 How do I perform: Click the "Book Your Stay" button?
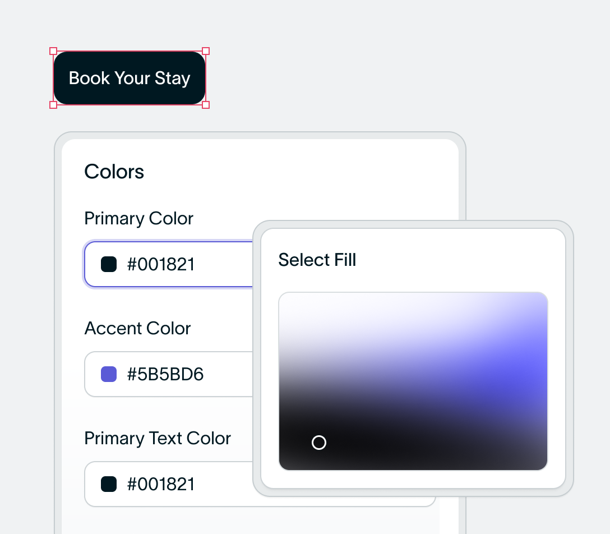[130, 78]
